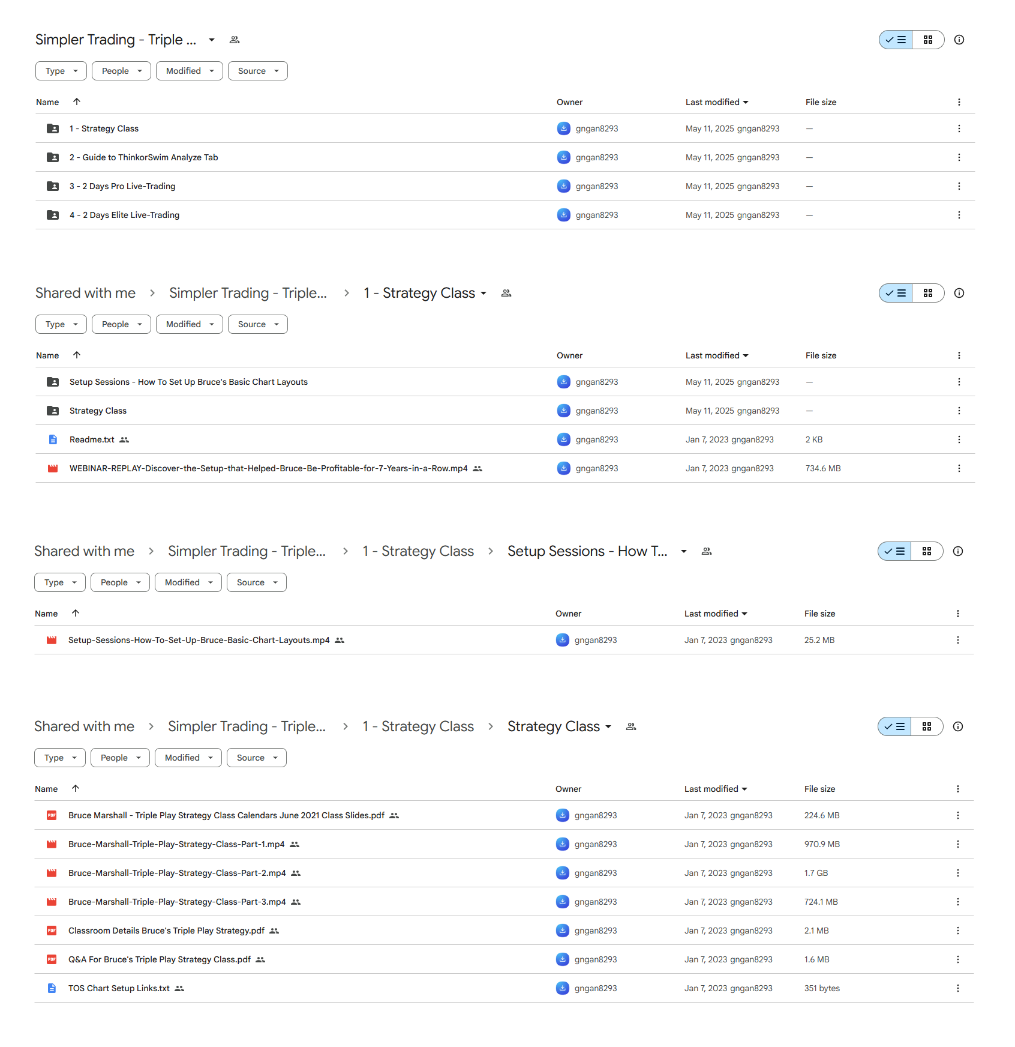This screenshot has width=1015, height=1047.
Task: Open more options for Setup-Sessions-How-To-Set-Up-Bruce-Basic-Chart-Layouts.mp4
Action: click(x=957, y=640)
